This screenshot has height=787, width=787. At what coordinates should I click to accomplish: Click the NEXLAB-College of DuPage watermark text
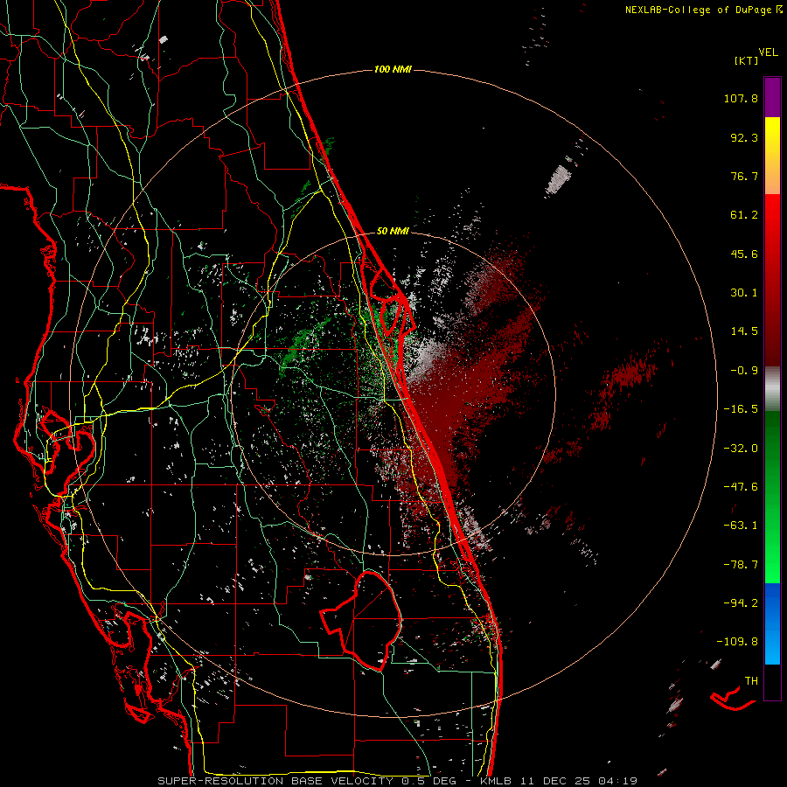(x=704, y=10)
